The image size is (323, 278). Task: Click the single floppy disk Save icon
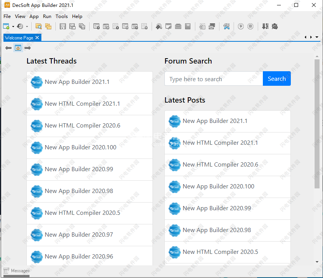62,26
